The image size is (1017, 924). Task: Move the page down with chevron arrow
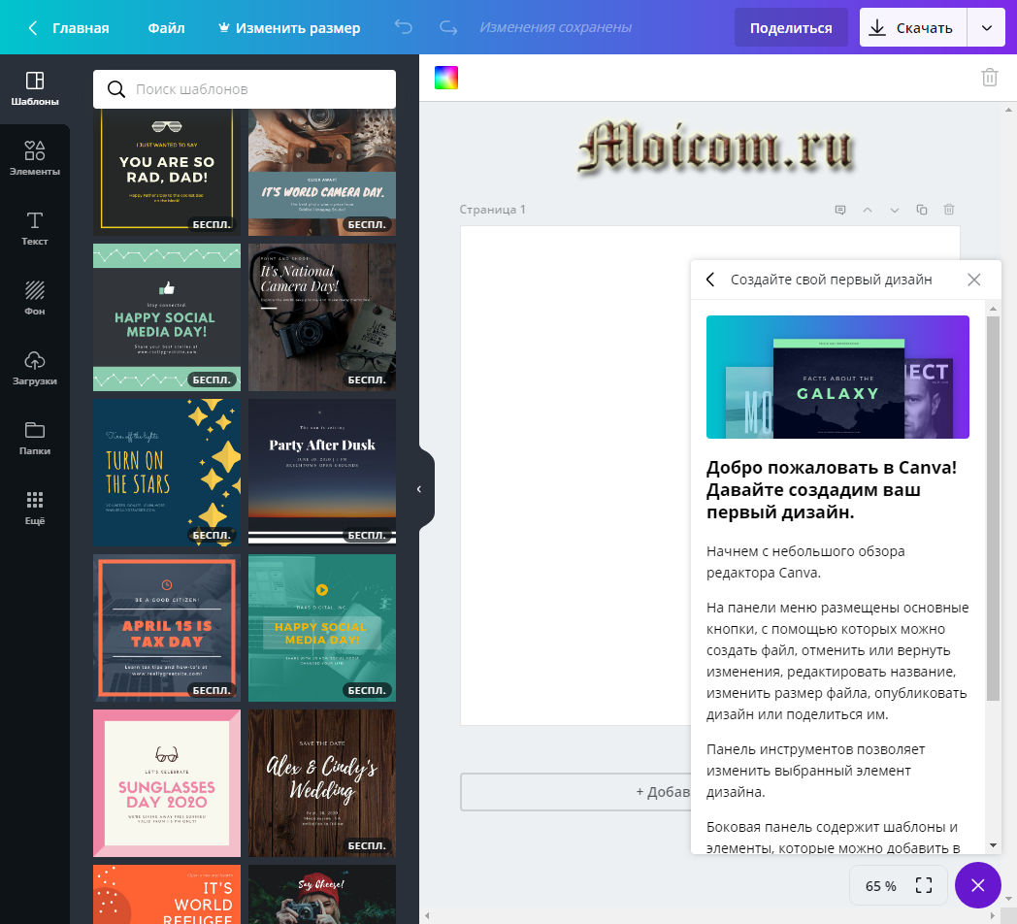coord(895,210)
